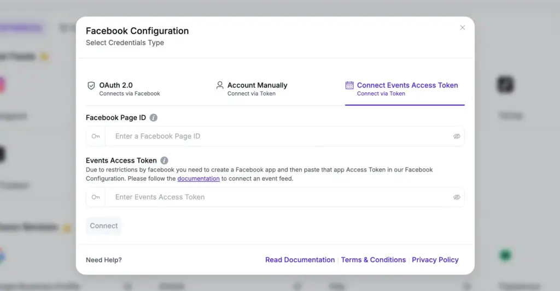Toggle visibility of the Facebook Page ID value
Image resolution: width=560 pixels, height=291 pixels.
click(x=457, y=136)
